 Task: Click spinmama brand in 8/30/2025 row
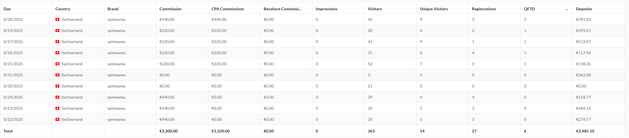point(116,86)
